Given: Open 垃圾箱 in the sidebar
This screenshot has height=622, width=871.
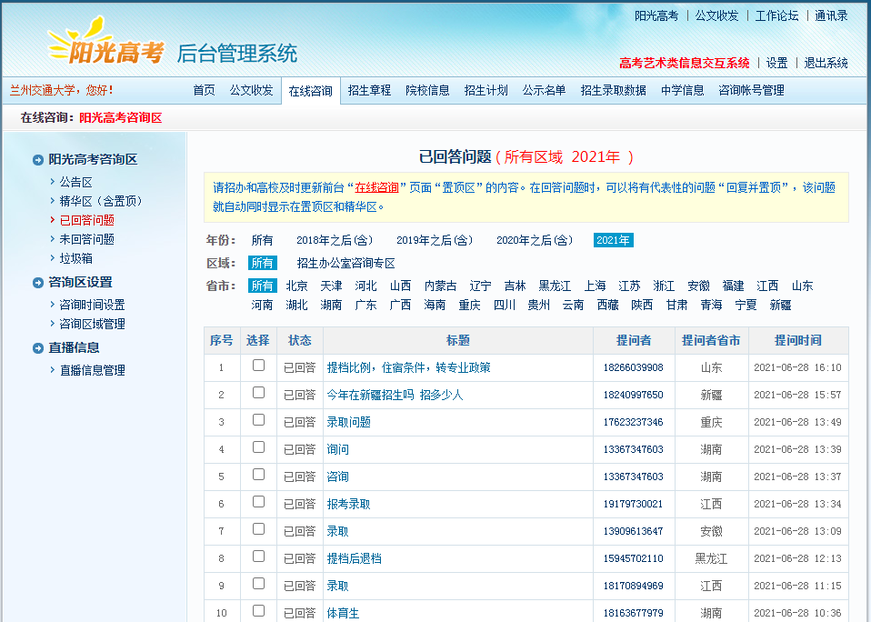Looking at the screenshot, I should click(x=75, y=258).
